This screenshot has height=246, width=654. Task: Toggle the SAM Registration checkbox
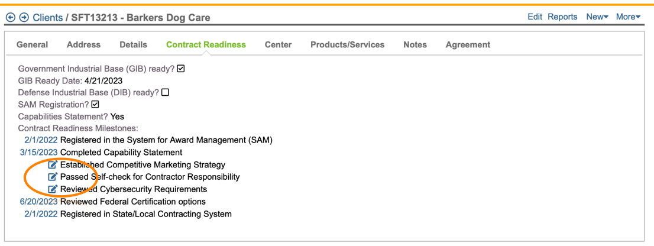click(95, 105)
